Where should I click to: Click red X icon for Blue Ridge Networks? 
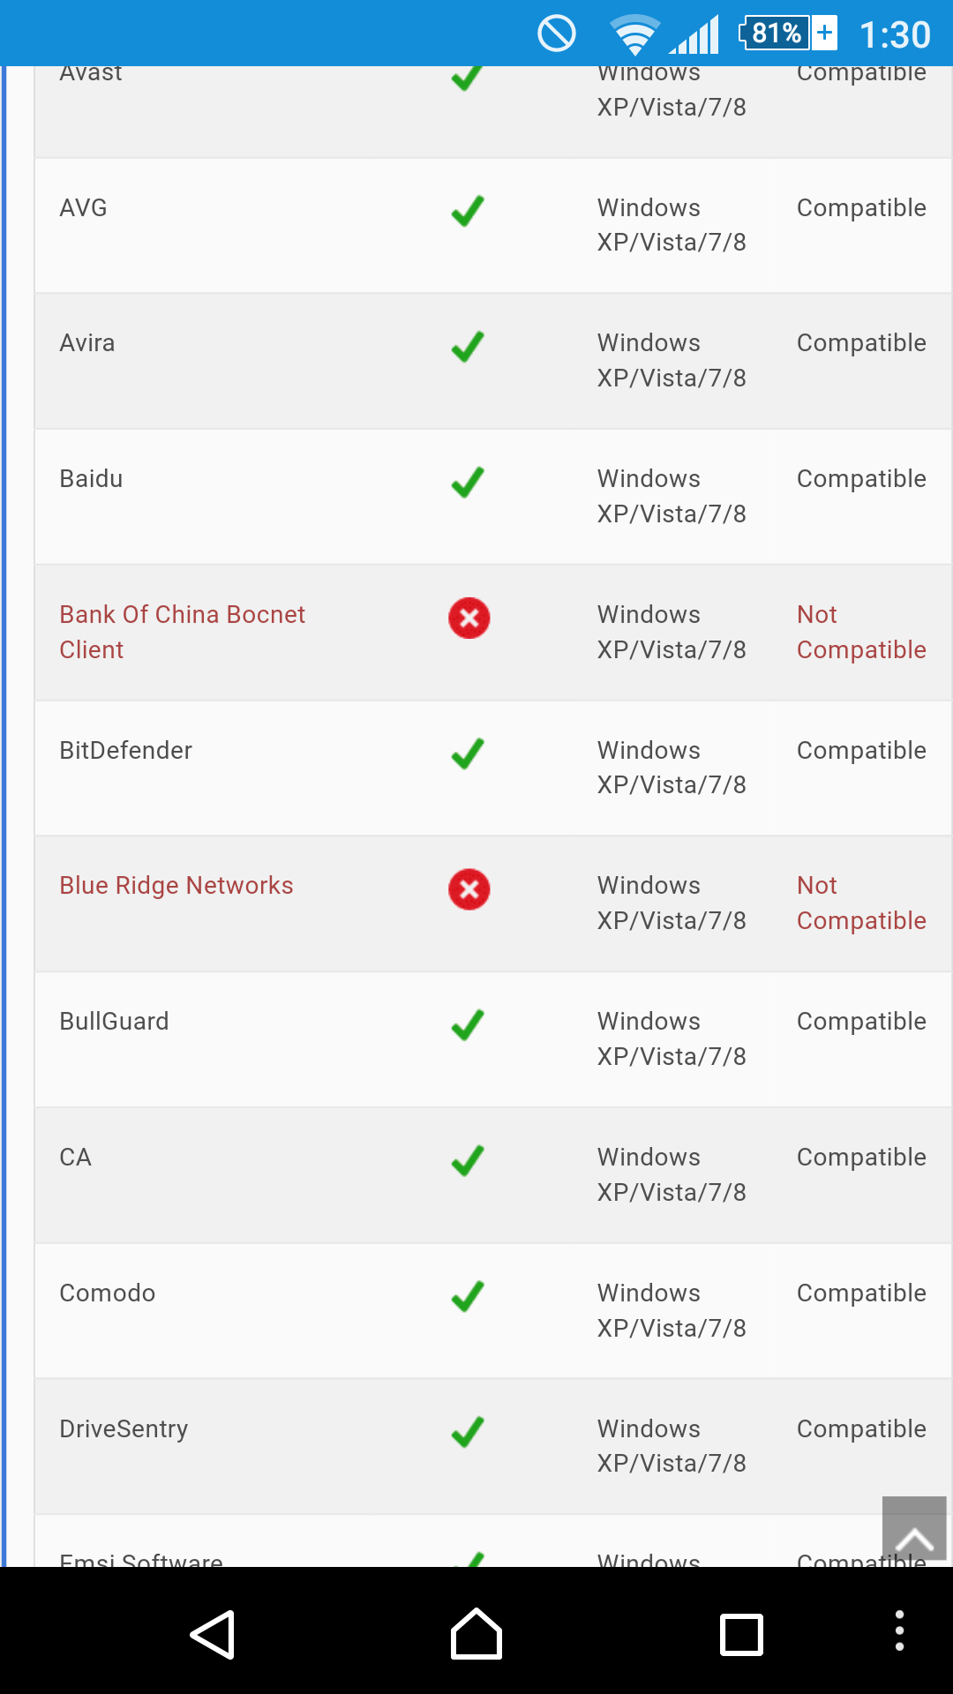point(469,888)
